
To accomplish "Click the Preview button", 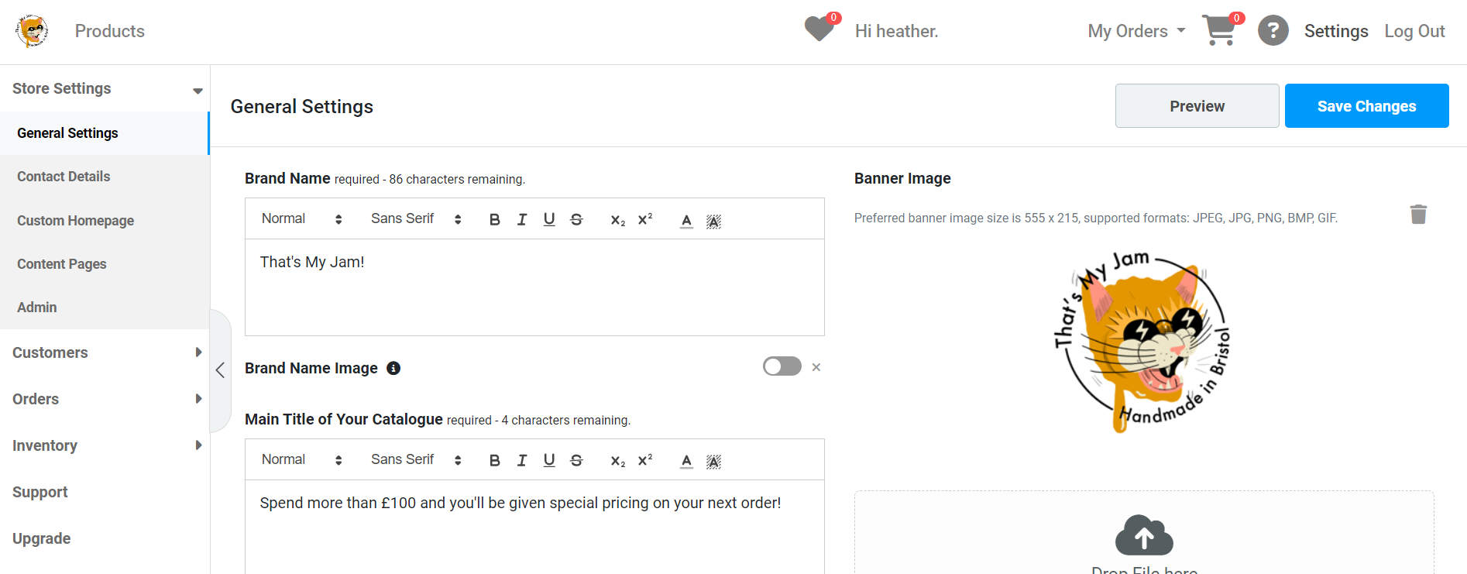I will click(x=1197, y=106).
